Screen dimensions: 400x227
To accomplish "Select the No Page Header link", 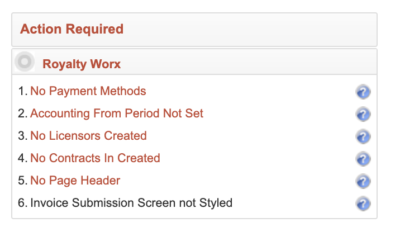I will tap(75, 181).
